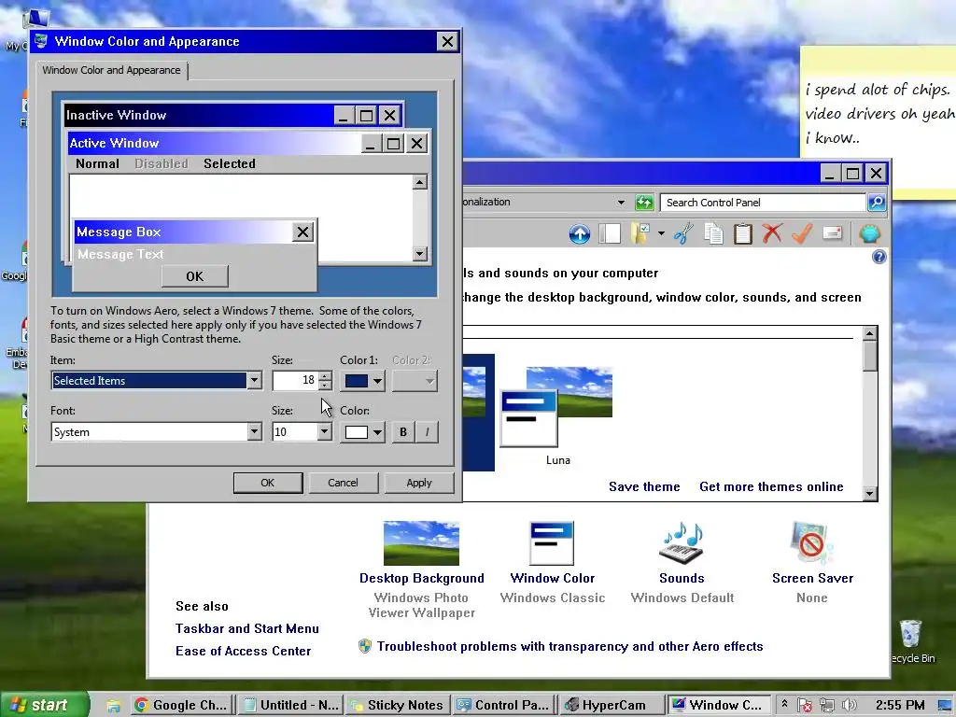Click the Cancel button
The height and width of the screenshot is (717, 956).
tap(343, 483)
